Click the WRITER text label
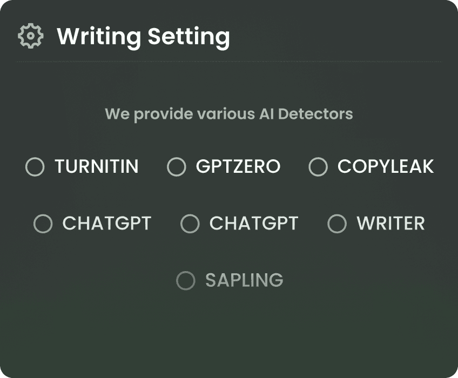Viewport: 458px width, 378px height. pyautogui.click(x=391, y=224)
